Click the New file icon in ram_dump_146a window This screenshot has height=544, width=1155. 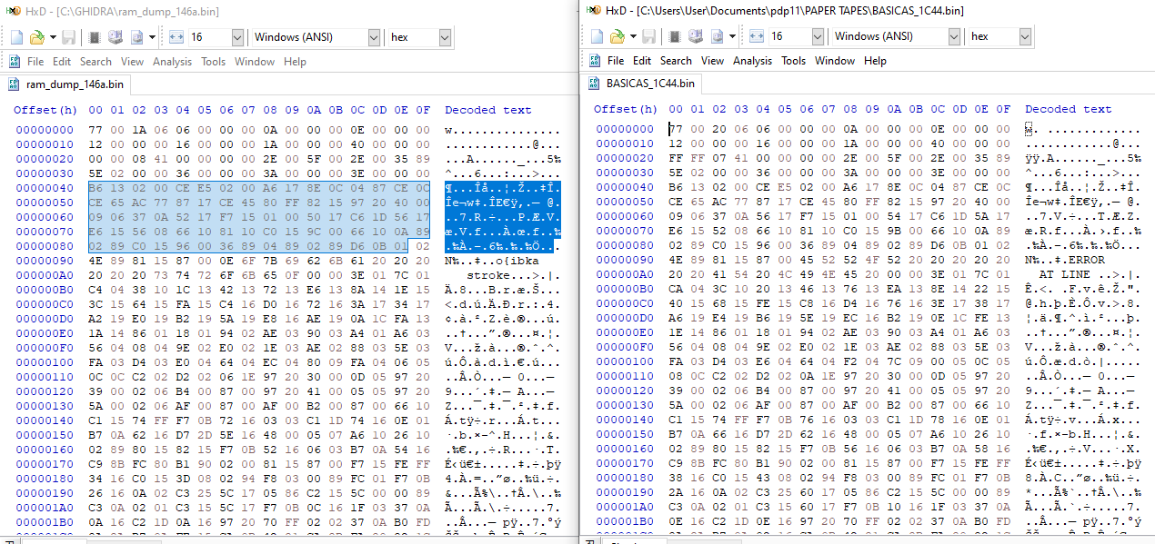coord(15,37)
